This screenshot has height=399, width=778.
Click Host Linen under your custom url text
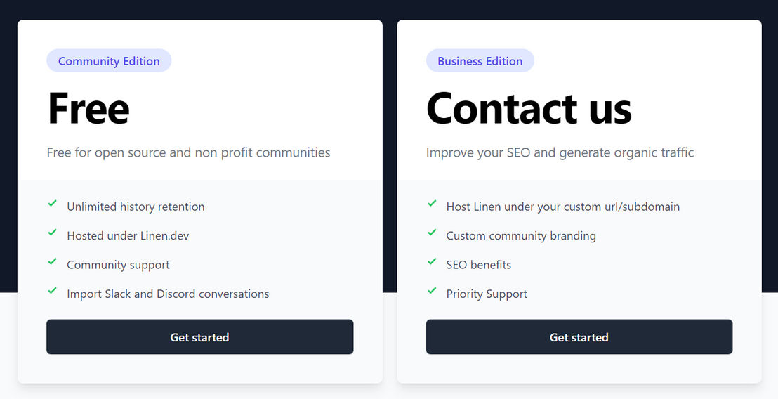click(x=562, y=207)
